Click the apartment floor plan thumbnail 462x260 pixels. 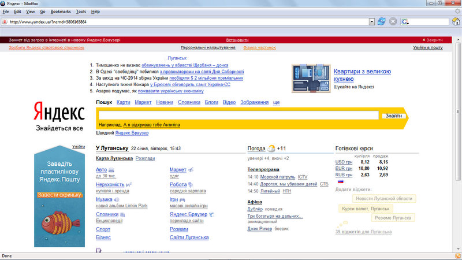click(311, 79)
